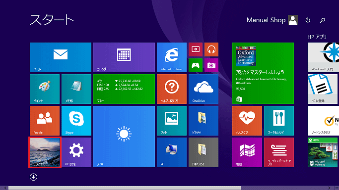Click the scrollbar left arrow

point(5,188)
